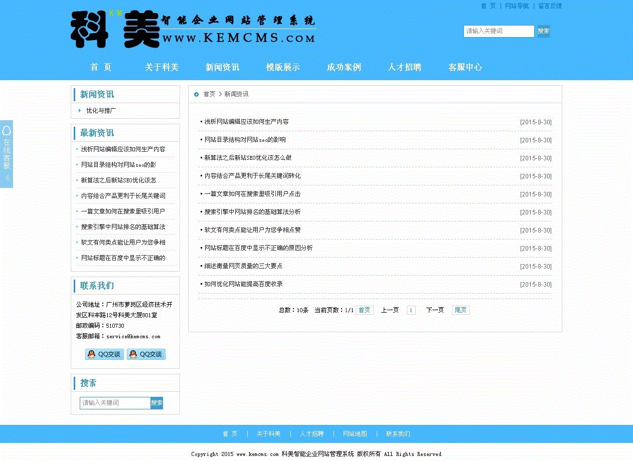
Task: Open 新闻资讯 in the main navigation
Action: point(222,67)
